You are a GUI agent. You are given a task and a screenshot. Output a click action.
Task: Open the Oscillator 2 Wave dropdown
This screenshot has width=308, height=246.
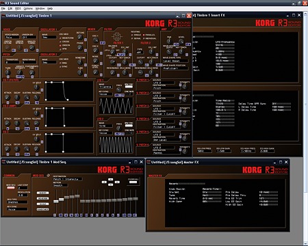[x=49, y=62]
